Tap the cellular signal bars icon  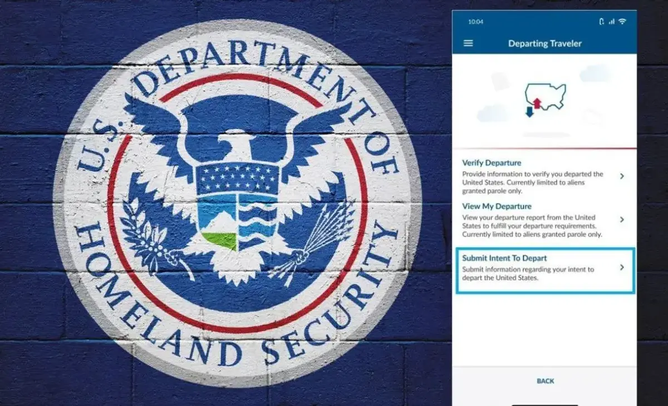[612, 22]
